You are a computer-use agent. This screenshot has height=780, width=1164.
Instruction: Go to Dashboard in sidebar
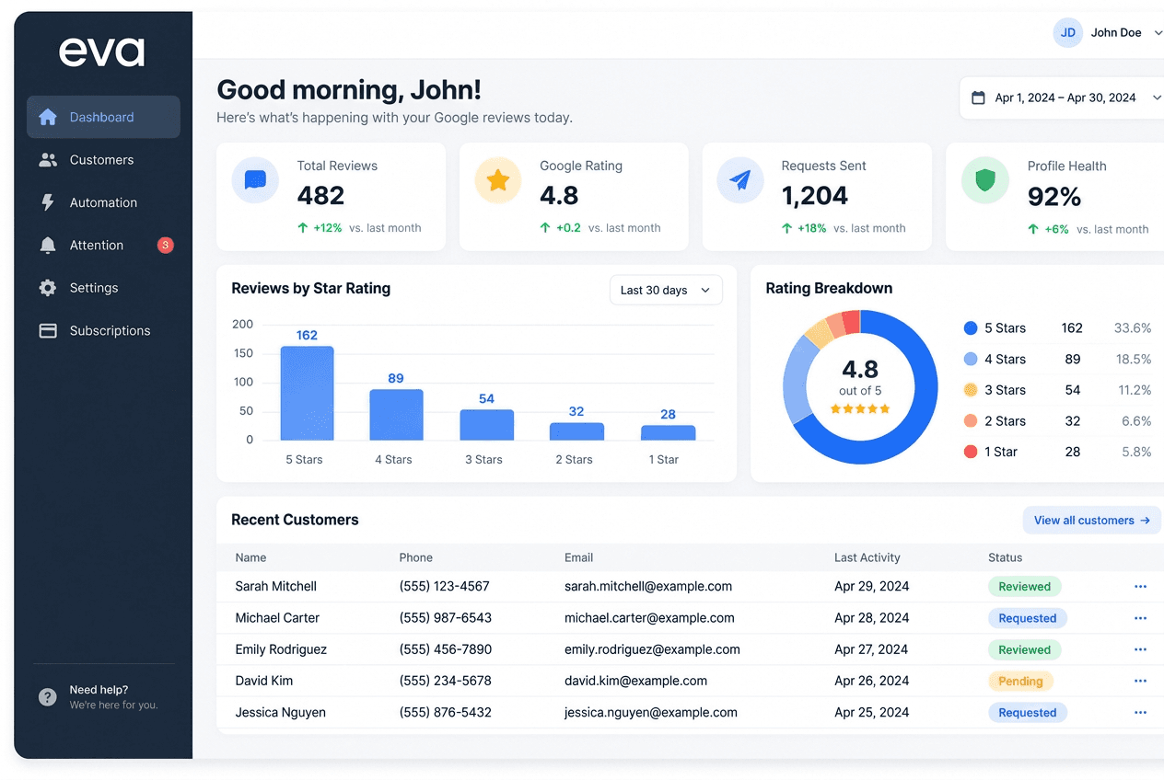coord(103,117)
